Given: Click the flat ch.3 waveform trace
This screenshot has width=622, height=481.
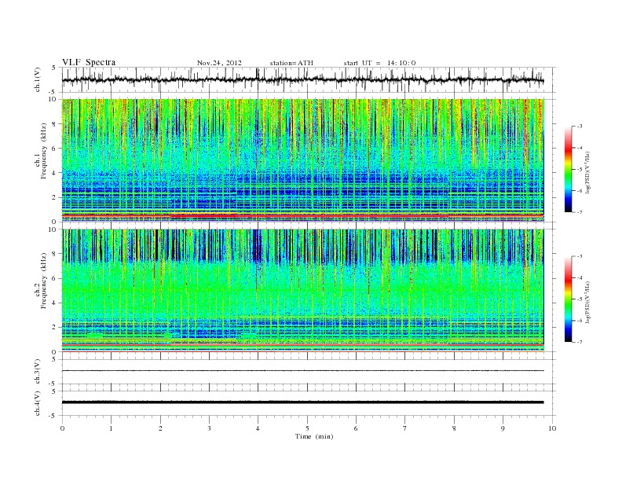Looking at the screenshot, I should 302,371.
